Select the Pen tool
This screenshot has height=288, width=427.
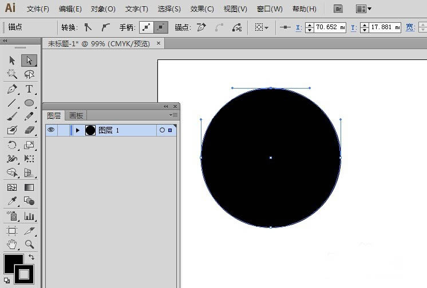[12, 89]
